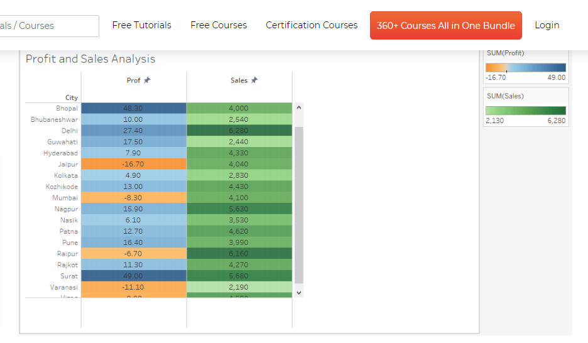Image resolution: width=588 pixels, height=343 pixels.
Task: Click the Guwahati sales cell 2,440
Action: tap(239, 142)
